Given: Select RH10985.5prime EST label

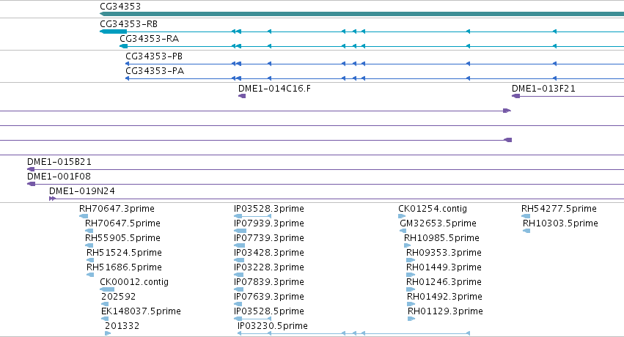Looking at the screenshot, I should 441,238.
